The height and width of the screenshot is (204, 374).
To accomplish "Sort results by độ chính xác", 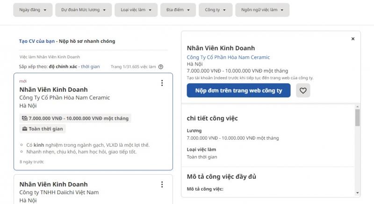I will pyautogui.click(x=63, y=67).
